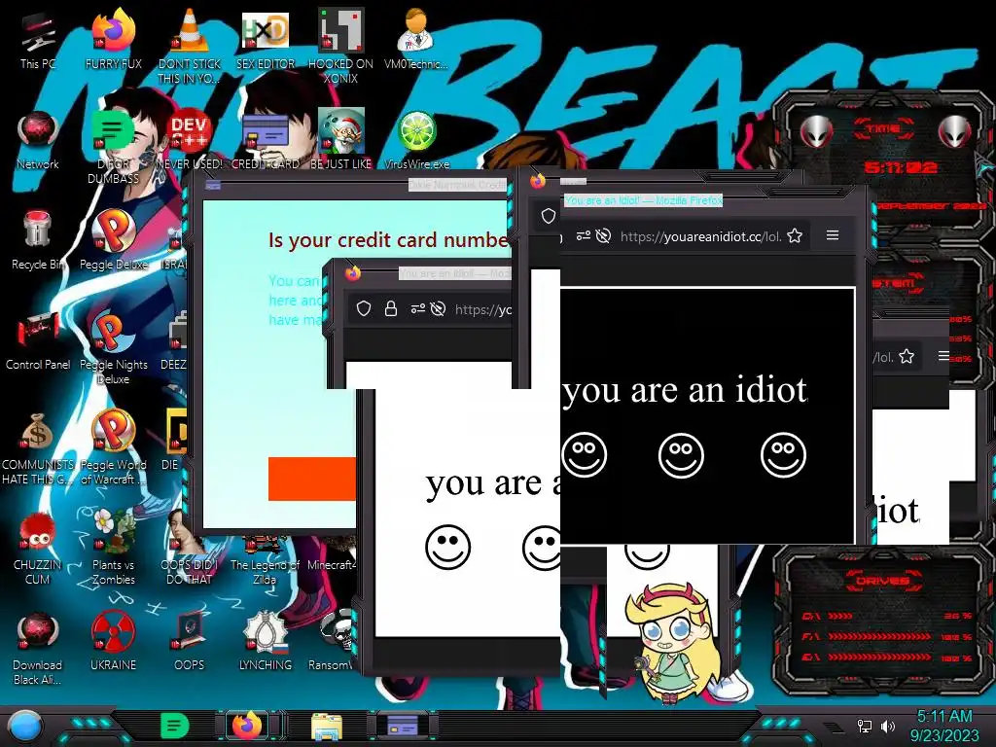Screen dimensions: 996x747
Task: Click permissions icon in black Firefox URL bar
Action: [x=584, y=236]
